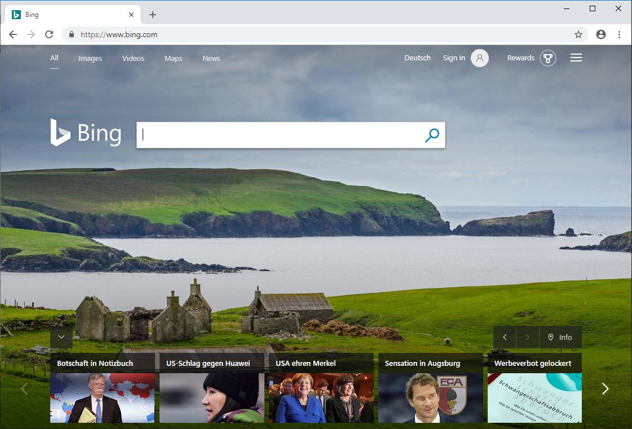The height and width of the screenshot is (429, 632).
Task: Switch to the Images tab
Action: pos(90,59)
